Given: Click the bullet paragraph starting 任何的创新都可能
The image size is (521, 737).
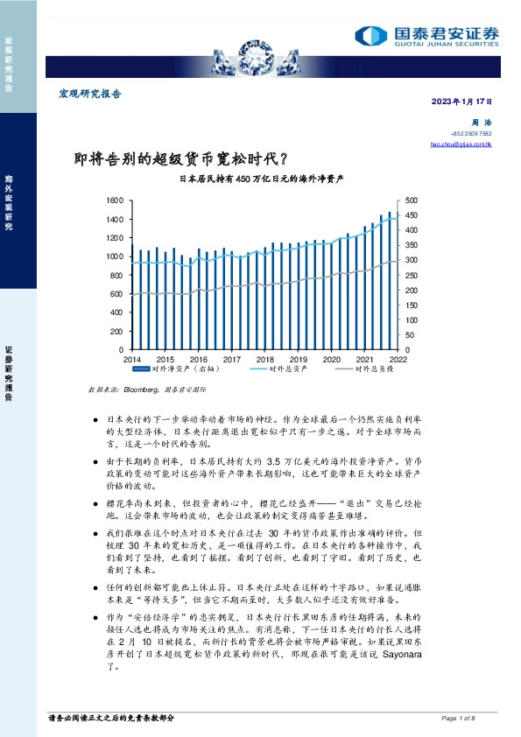Looking at the screenshot, I should tap(264, 593).
